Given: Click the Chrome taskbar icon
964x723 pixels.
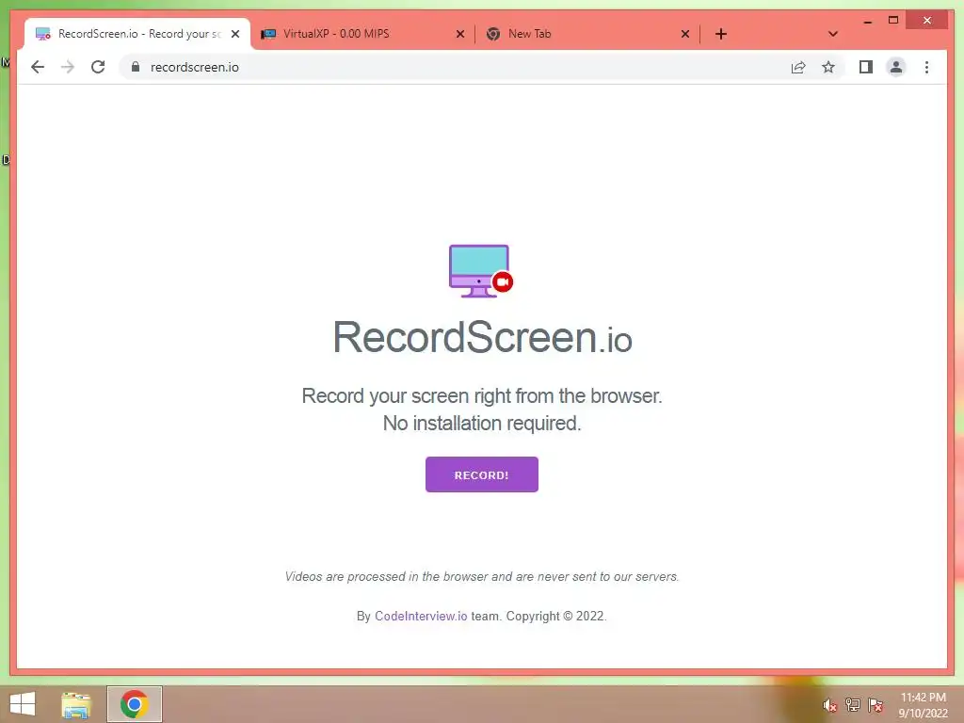Looking at the screenshot, I should coord(135,704).
